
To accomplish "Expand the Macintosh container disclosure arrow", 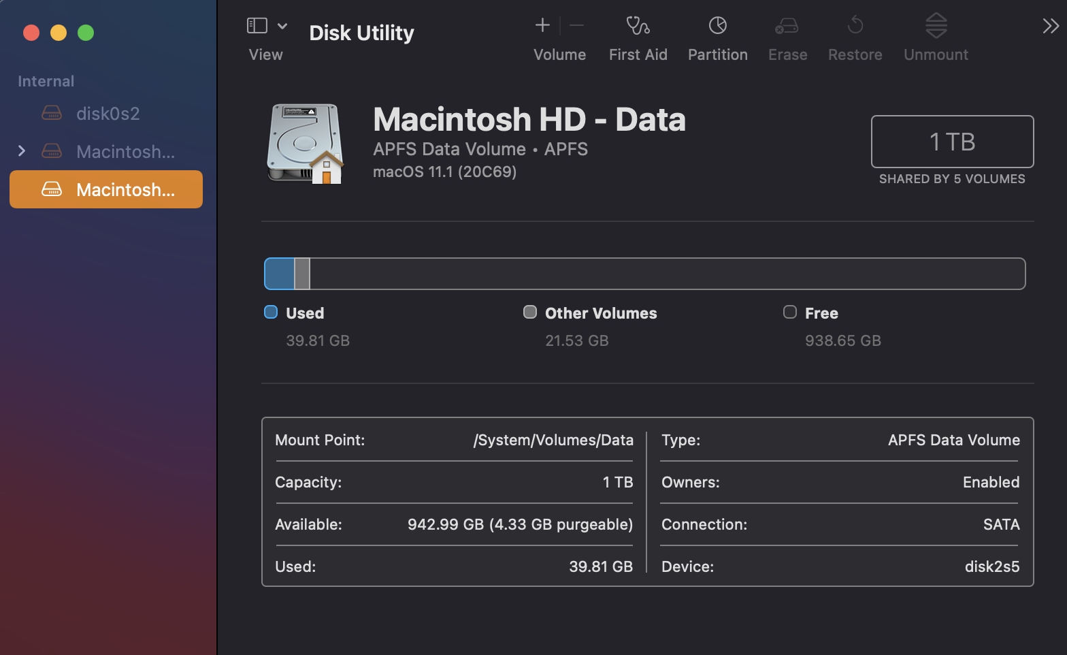I will click(x=22, y=150).
